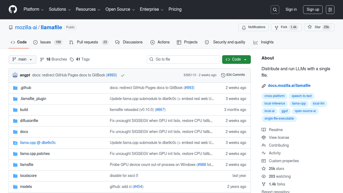Open the main branch selector dropdown
The image size is (343, 193).
pyautogui.click(x=23, y=60)
